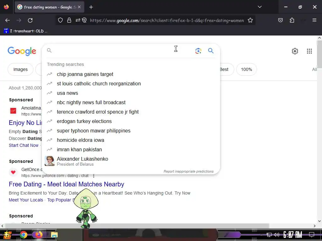322x241 pixels.
Task: Open options dots beside getonce.com URL
Action: (x=94, y=176)
